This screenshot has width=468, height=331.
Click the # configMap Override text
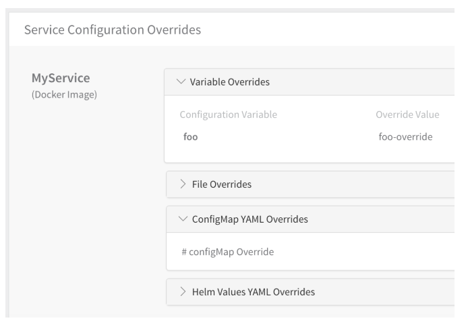tap(228, 252)
